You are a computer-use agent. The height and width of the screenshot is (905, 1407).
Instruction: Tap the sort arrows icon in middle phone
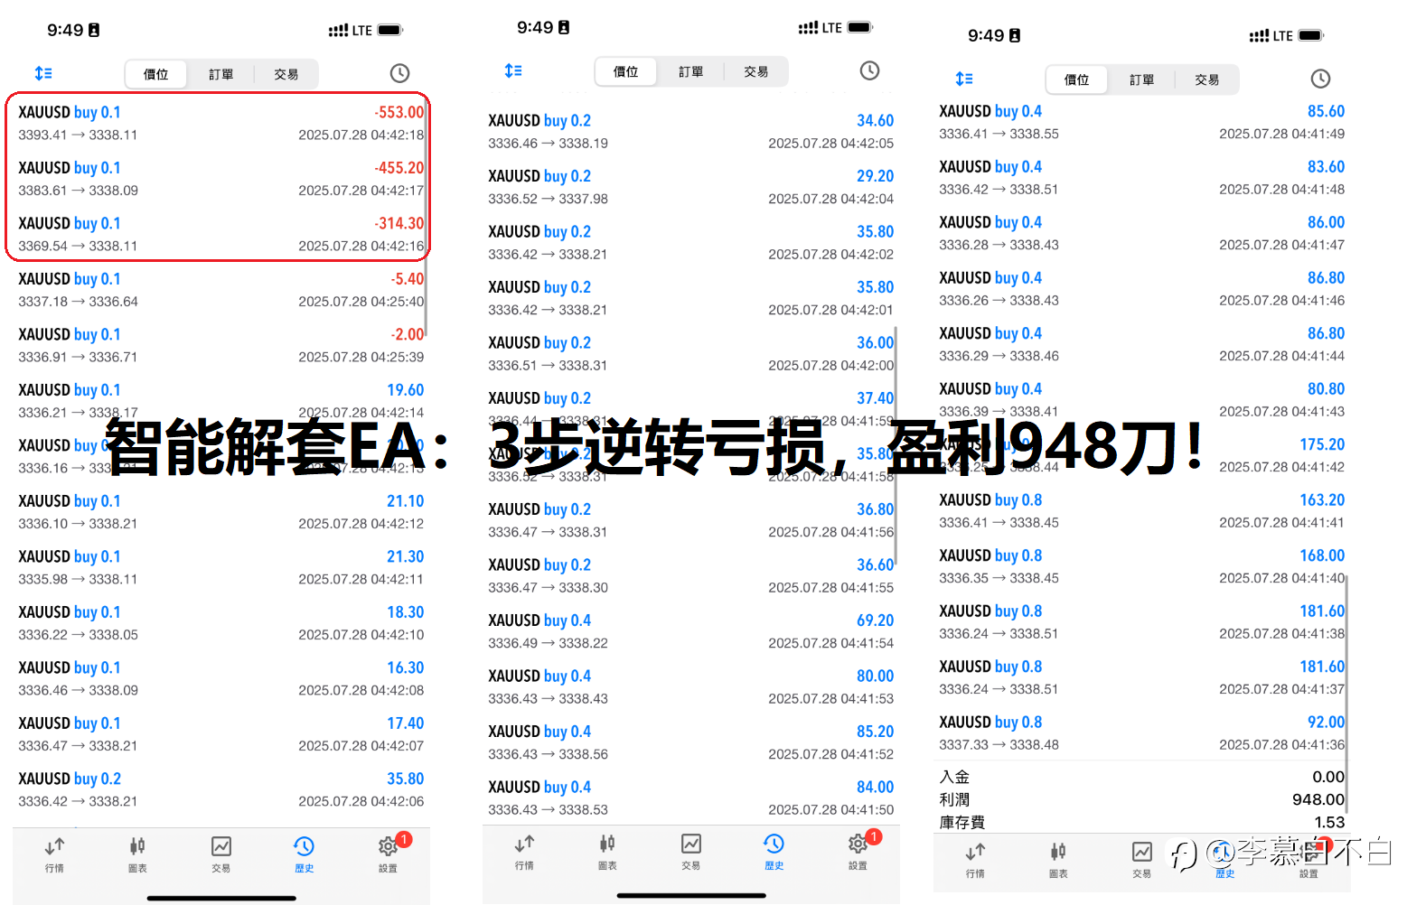tap(513, 70)
